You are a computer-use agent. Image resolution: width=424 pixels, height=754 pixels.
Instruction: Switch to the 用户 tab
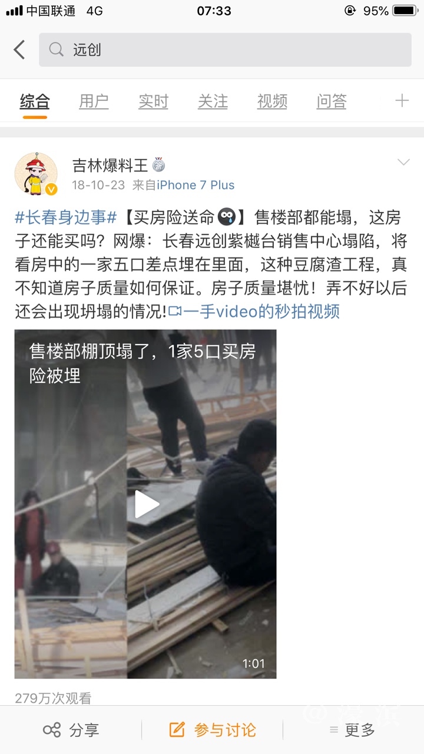point(94,101)
